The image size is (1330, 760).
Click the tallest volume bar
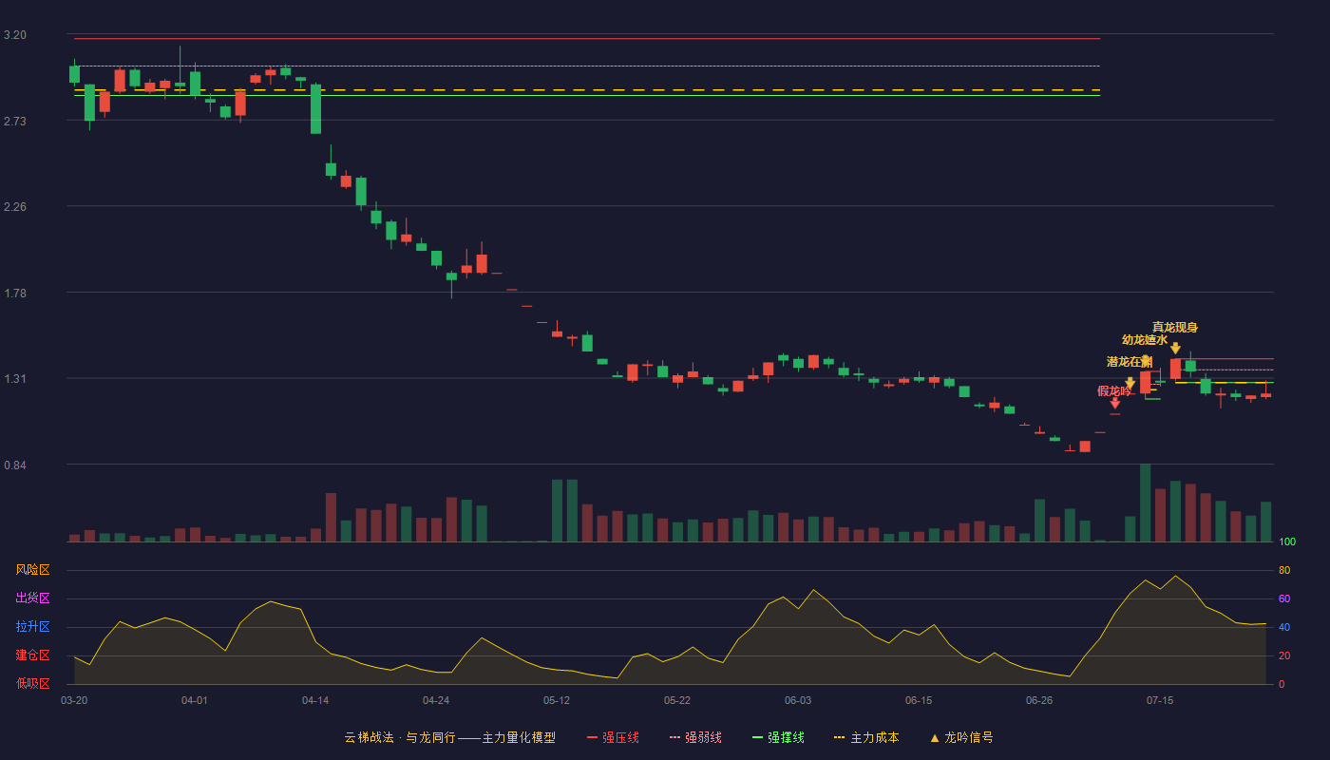tap(1146, 503)
